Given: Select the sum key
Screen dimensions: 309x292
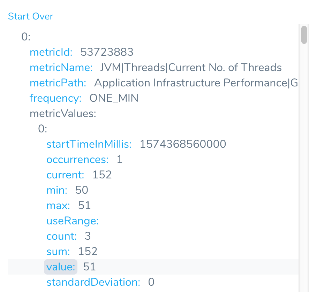Looking at the screenshot, I should click(x=58, y=252).
